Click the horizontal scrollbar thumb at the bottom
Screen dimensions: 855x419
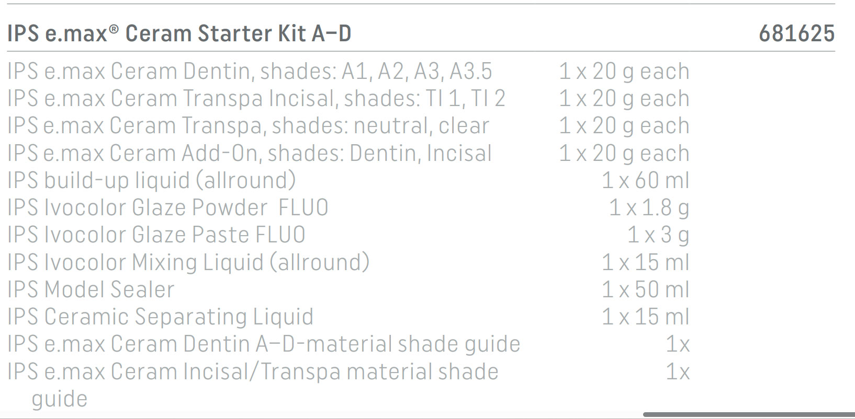click(749, 415)
